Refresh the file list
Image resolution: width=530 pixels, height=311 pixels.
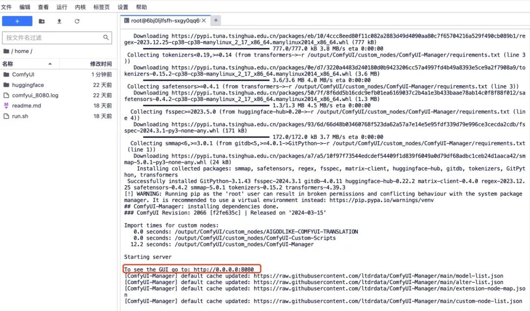[x=77, y=21]
